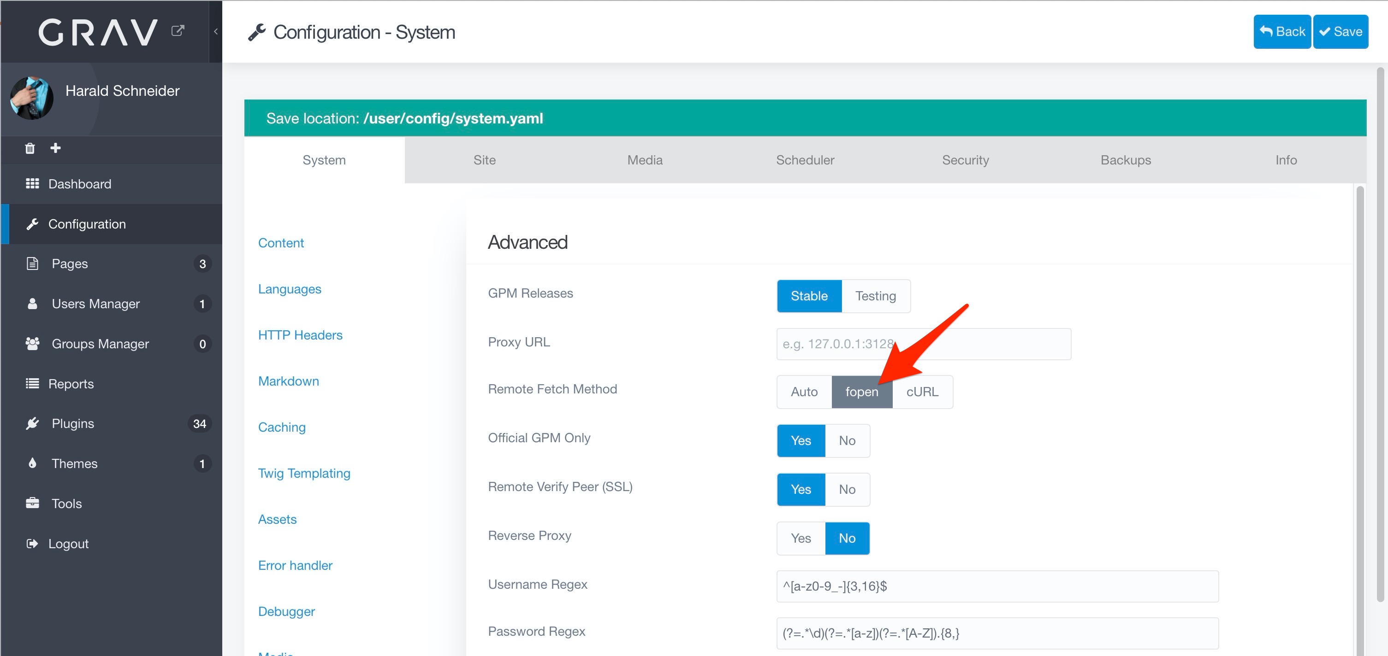Click the Pages document icon
Screen dimensions: 1388x656
point(32,264)
